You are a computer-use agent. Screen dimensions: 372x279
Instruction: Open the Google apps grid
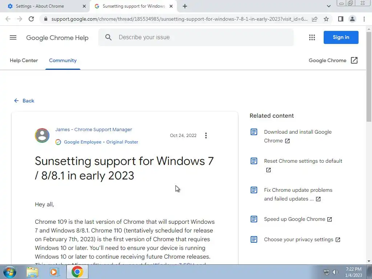coord(312,37)
